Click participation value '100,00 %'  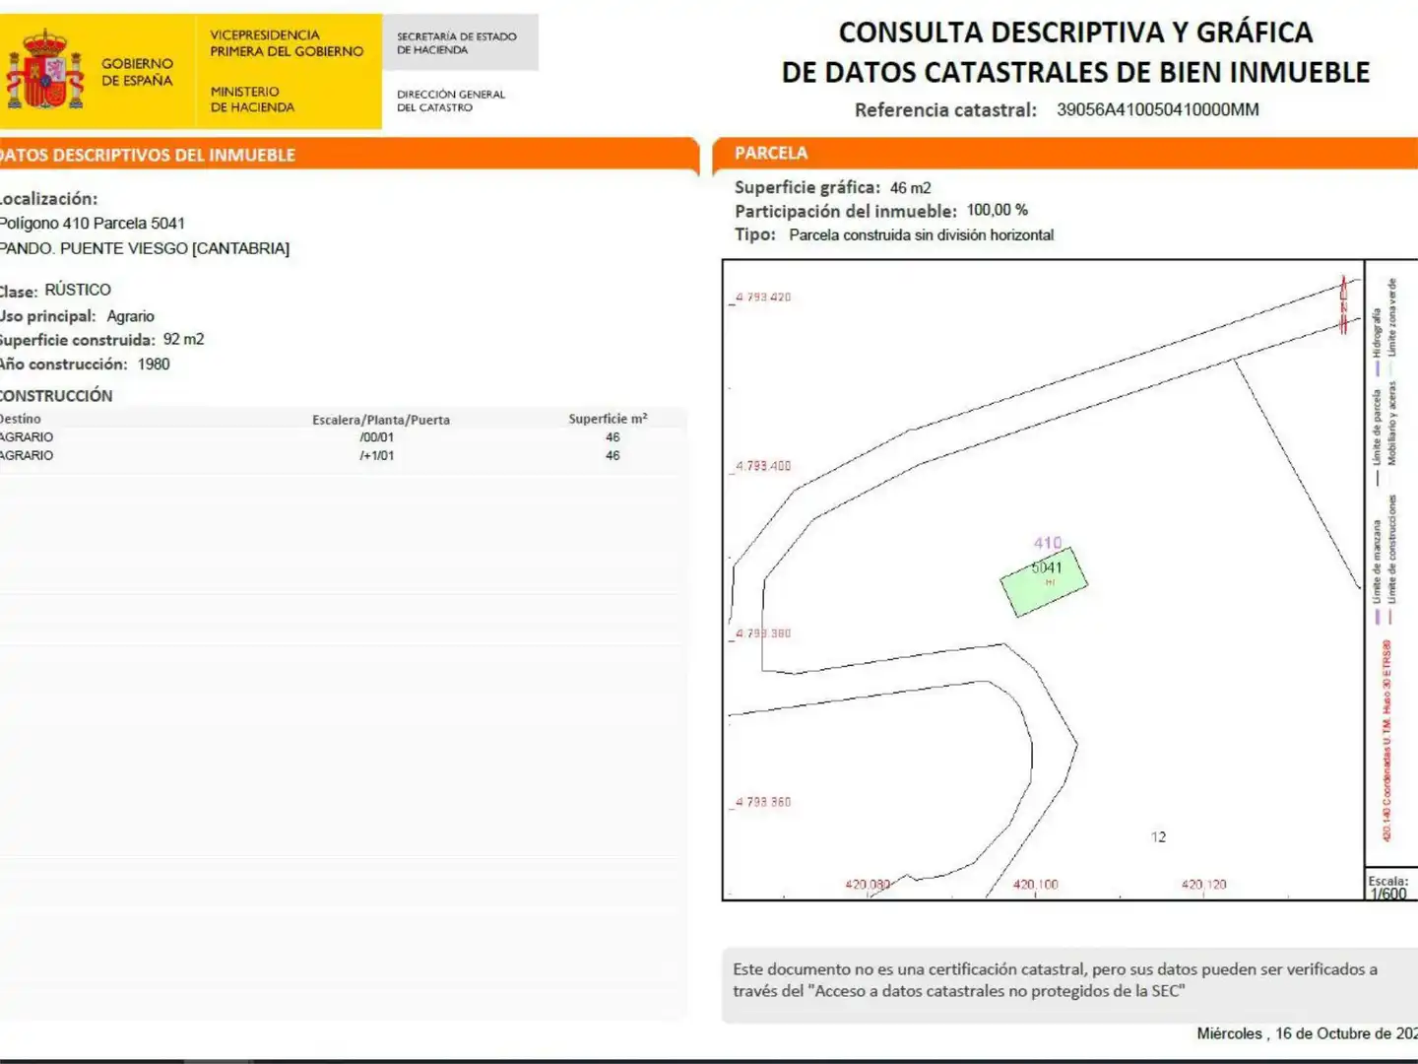(x=997, y=210)
